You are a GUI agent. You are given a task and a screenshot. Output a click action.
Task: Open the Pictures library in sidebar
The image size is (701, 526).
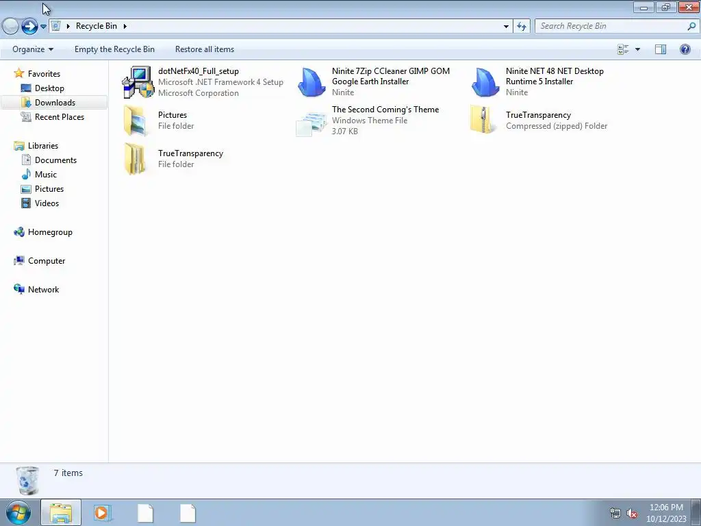coord(49,188)
